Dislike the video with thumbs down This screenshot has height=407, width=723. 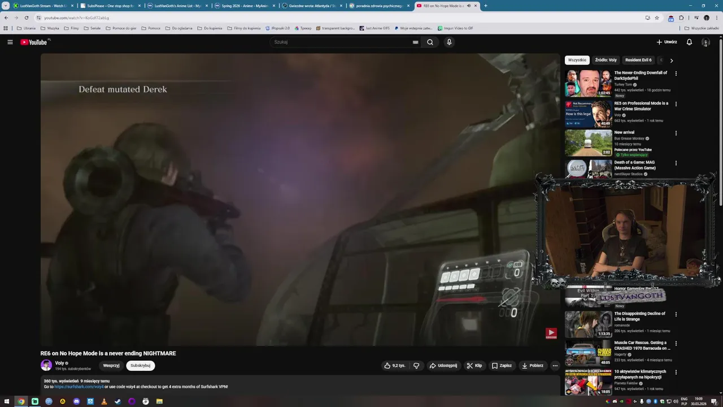click(416, 366)
